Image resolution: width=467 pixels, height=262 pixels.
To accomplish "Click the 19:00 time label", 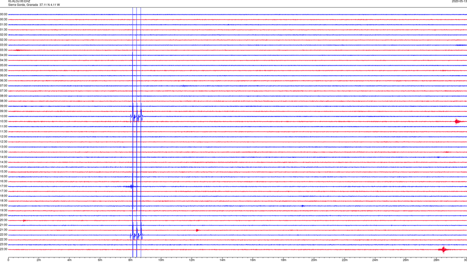I will 3,206.
